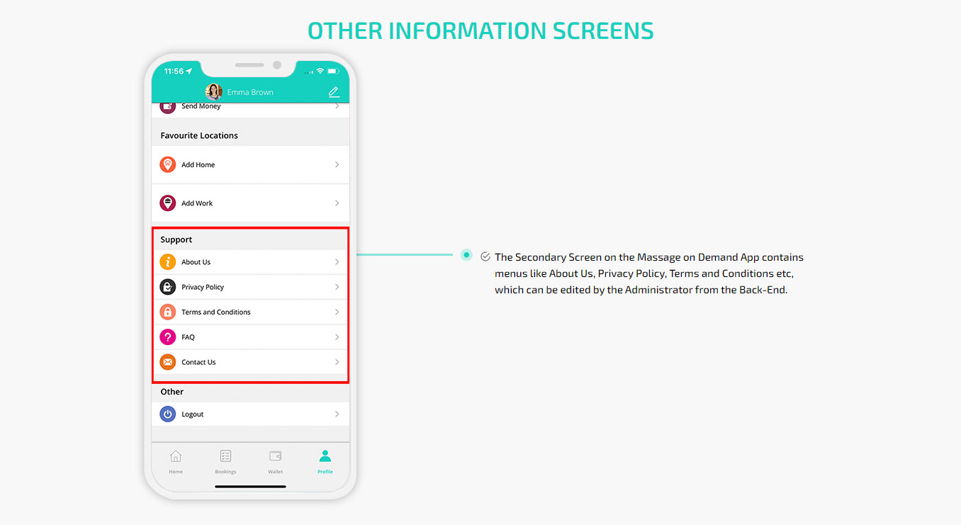Open the chevron on the Logout row
Viewport: 961px width, 525px height.
[337, 414]
